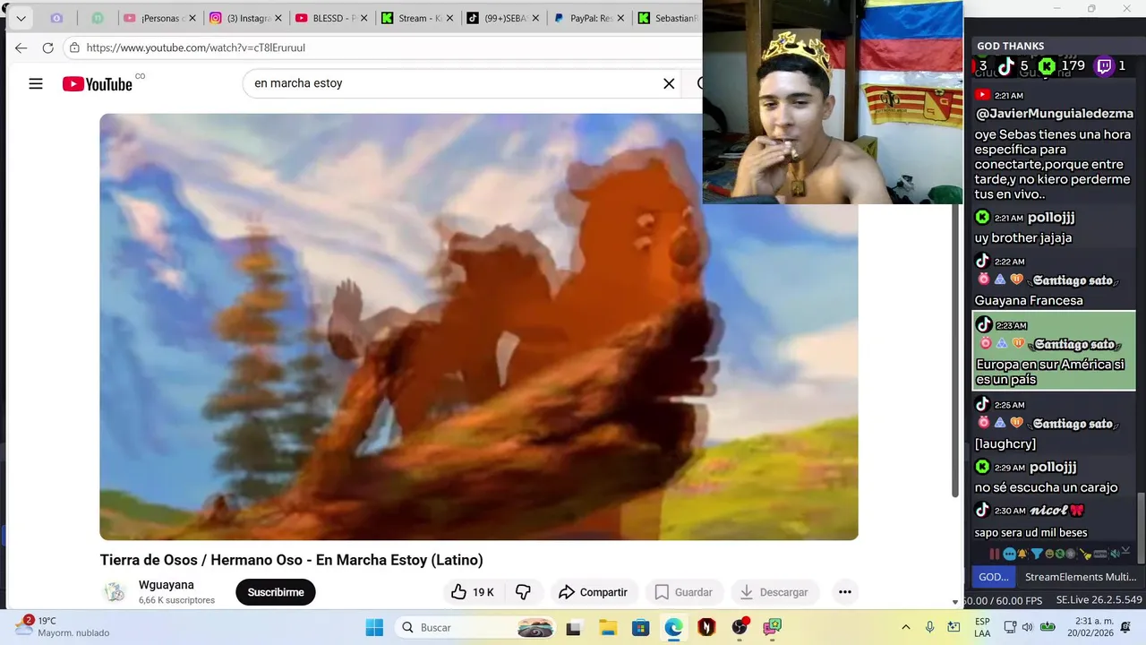Open the OBS Studio taskbar icon
The width and height of the screenshot is (1146, 645).
[x=740, y=627]
